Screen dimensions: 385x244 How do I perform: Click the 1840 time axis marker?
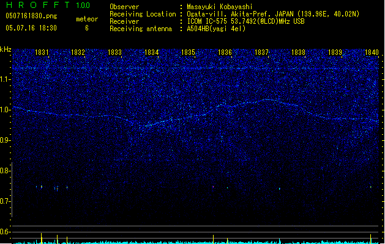click(x=372, y=52)
